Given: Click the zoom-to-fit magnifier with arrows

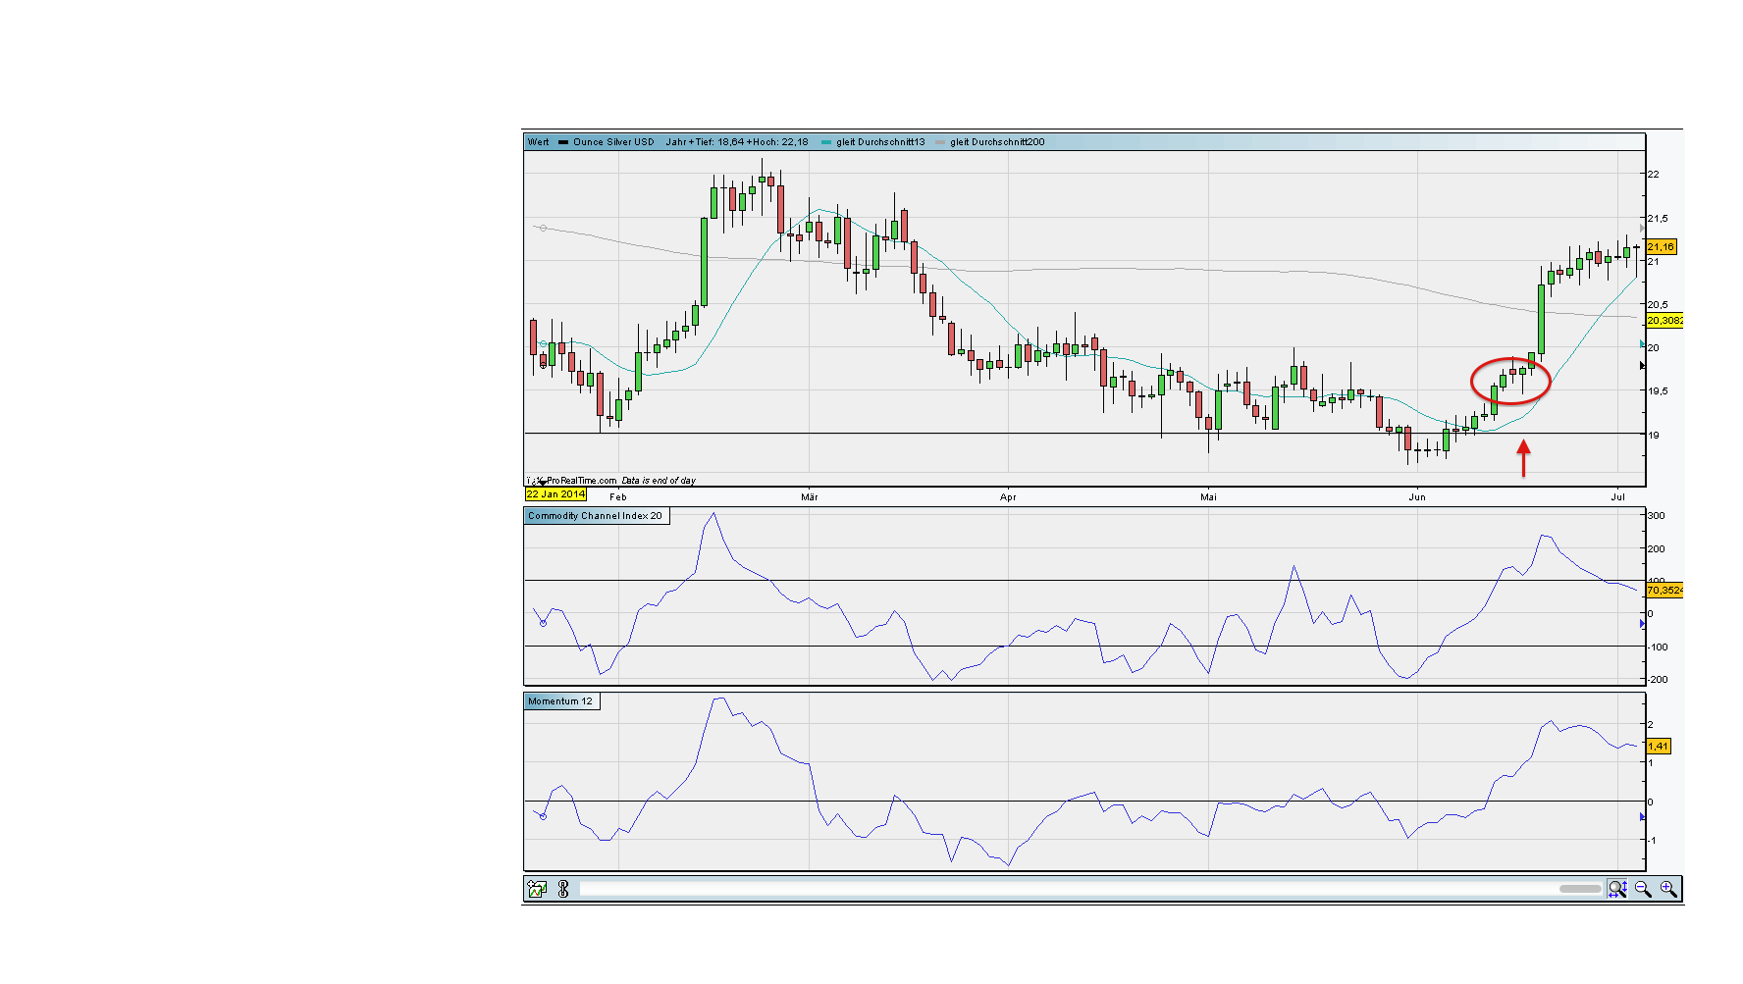Looking at the screenshot, I should coord(1617,889).
